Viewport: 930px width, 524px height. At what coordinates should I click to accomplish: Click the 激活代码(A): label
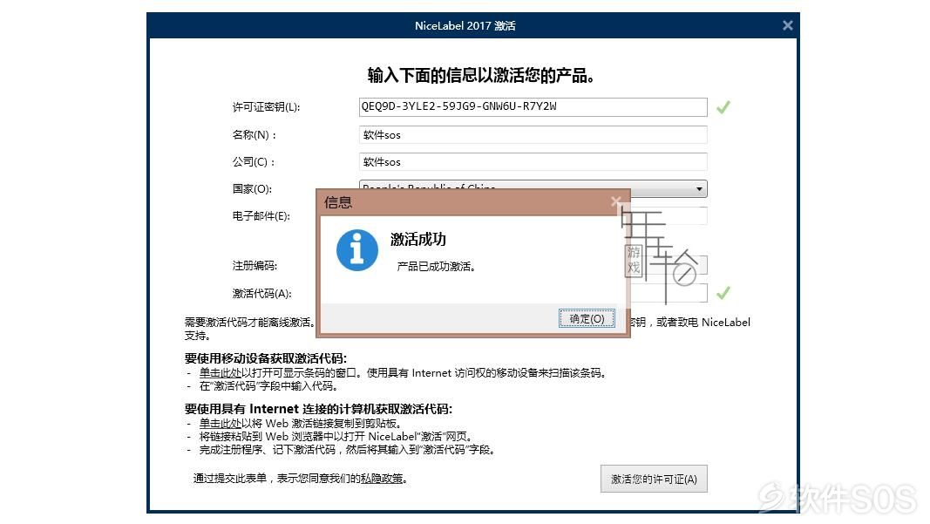pyautogui.click(x=261, y=293)
